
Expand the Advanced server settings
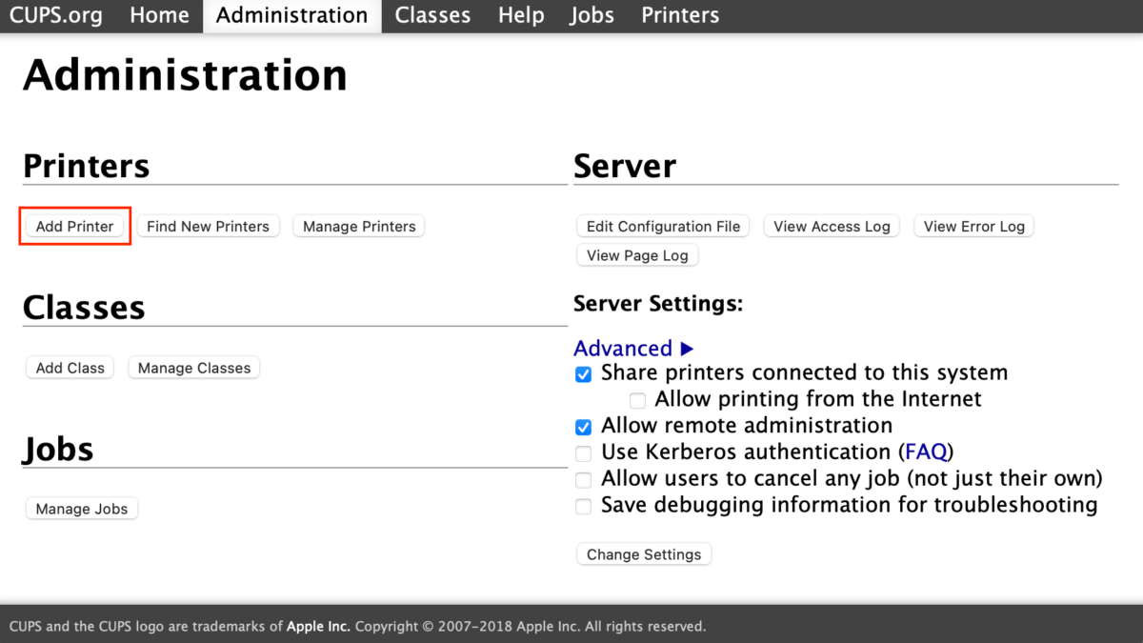tap(633, 349)
